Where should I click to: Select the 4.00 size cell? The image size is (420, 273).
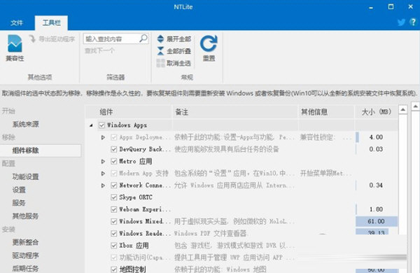[377, 137]
